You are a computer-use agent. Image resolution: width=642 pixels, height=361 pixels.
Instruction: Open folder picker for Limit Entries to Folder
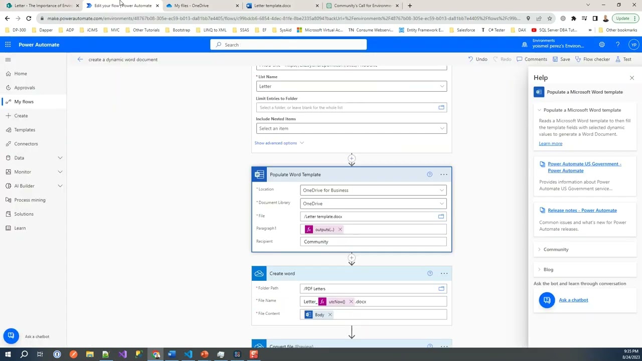pyautogui.click(x=441, y=107)
